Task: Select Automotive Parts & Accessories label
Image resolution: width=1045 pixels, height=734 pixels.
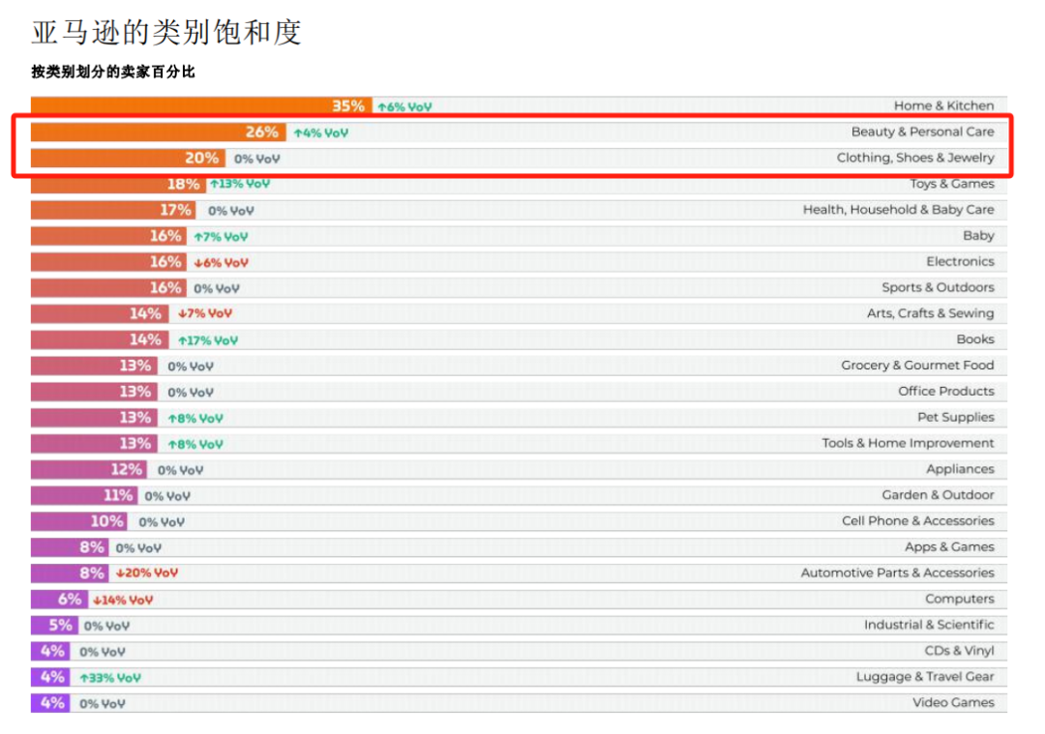Action: click(897, 573)
